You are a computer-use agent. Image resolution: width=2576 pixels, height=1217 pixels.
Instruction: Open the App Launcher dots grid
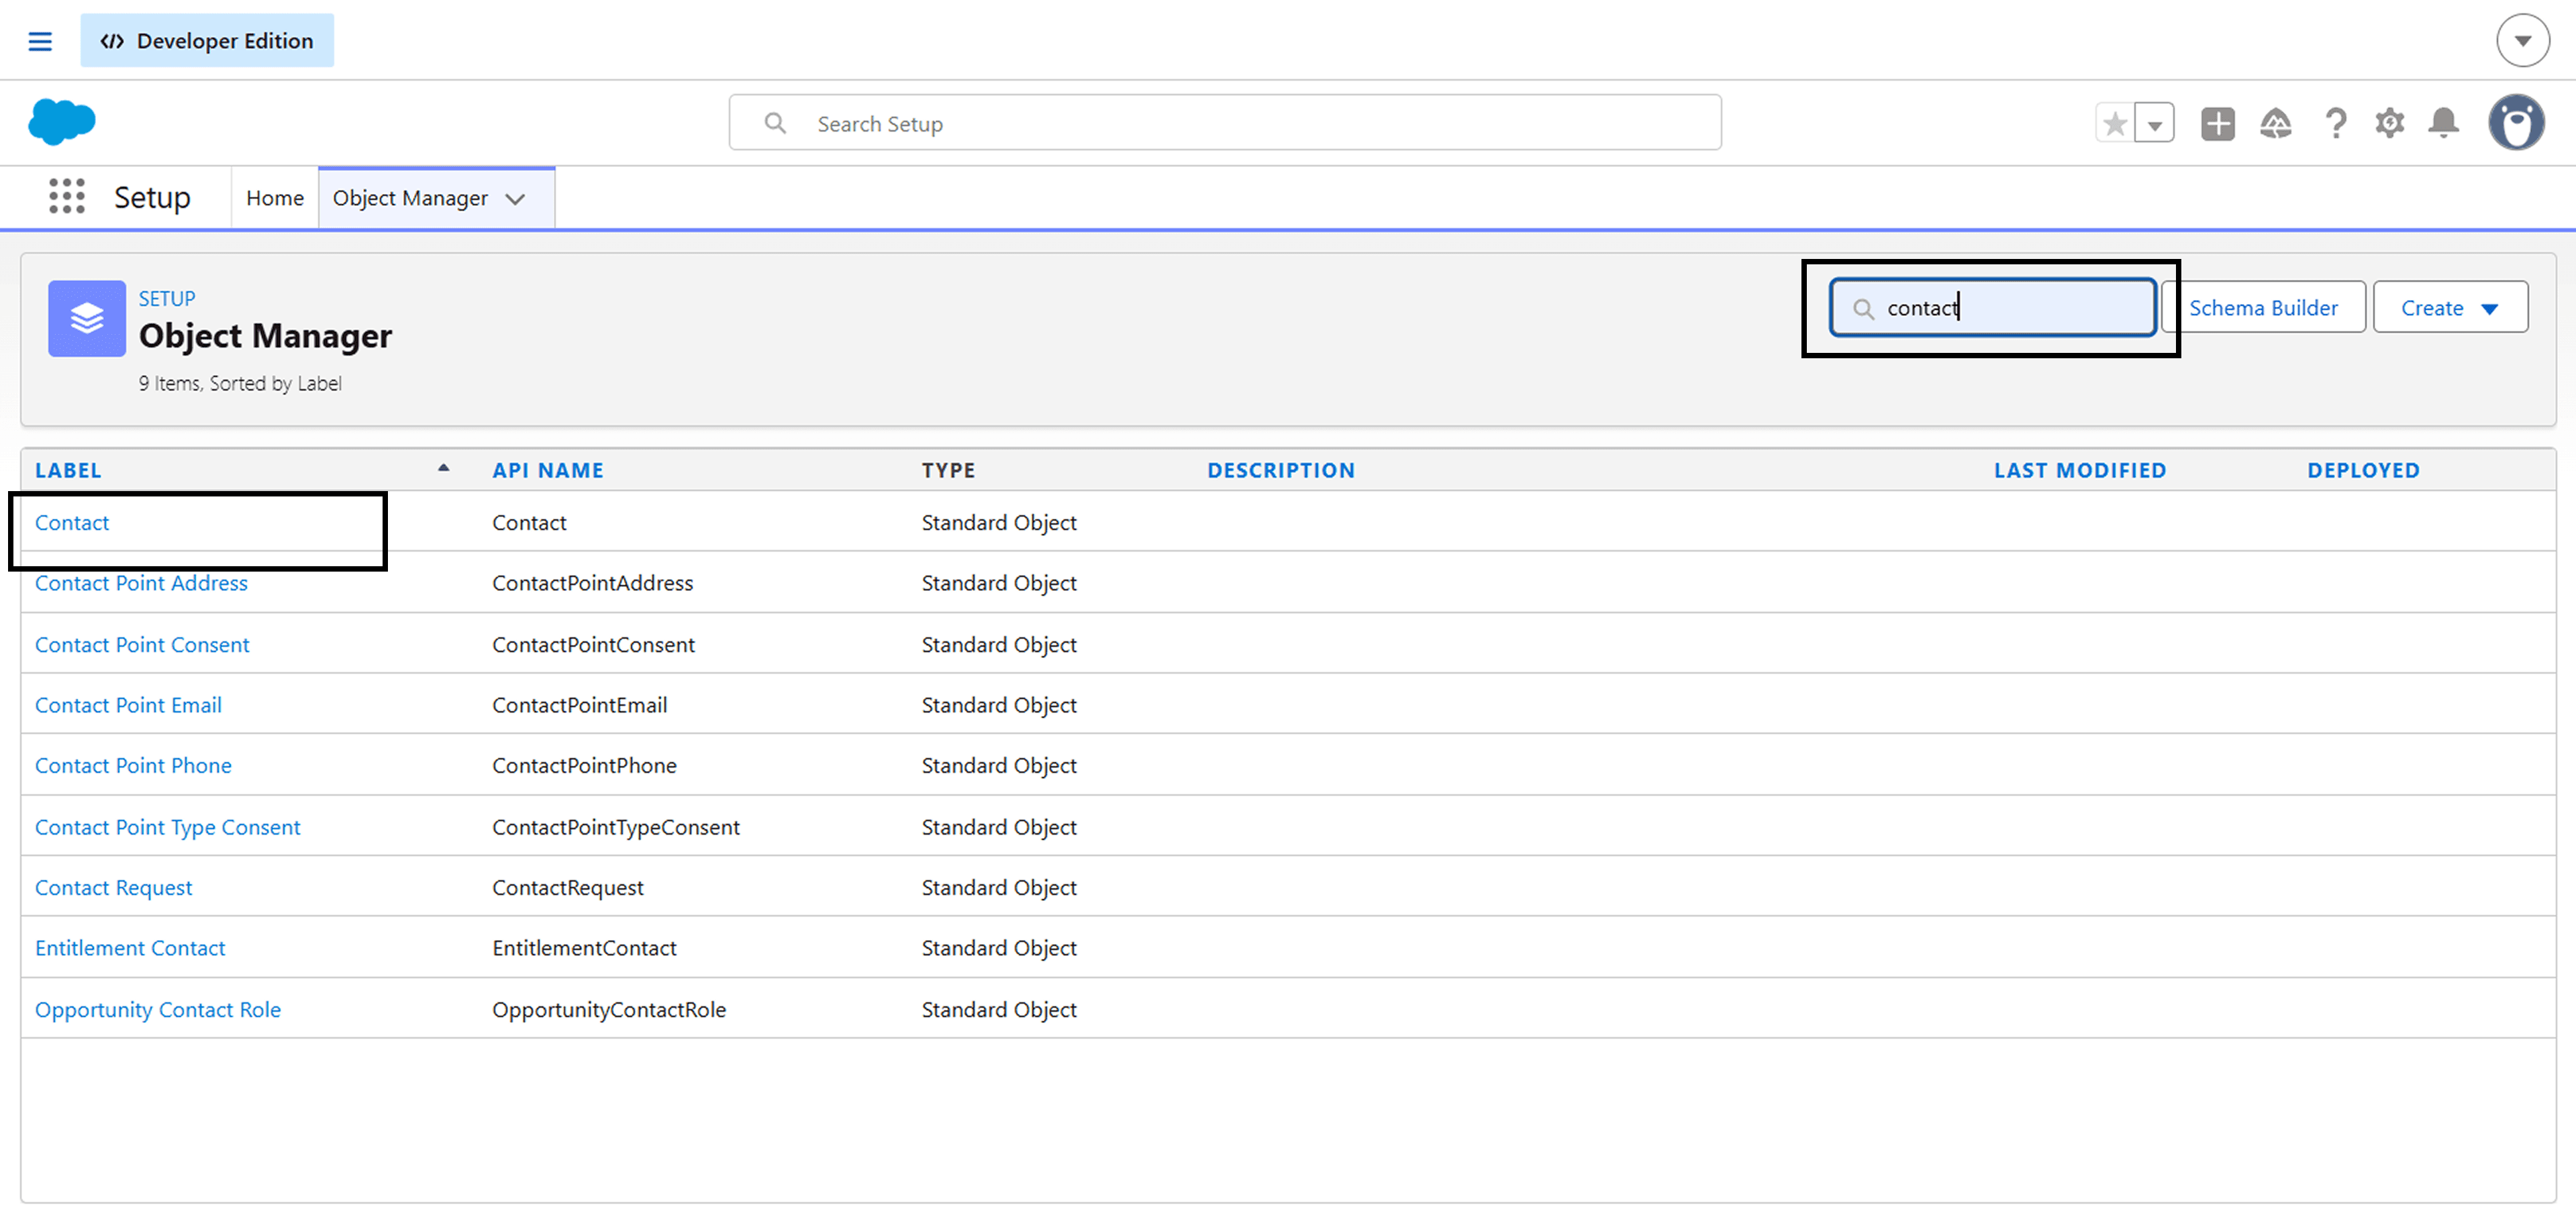pos(67,197)
